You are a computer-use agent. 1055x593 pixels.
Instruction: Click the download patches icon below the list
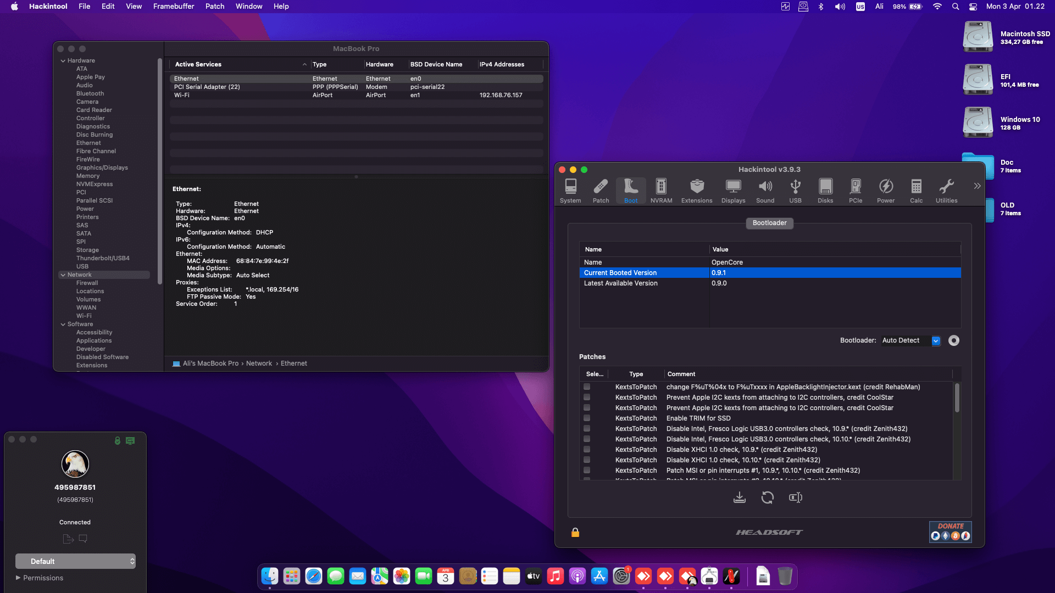pos(740,497)
